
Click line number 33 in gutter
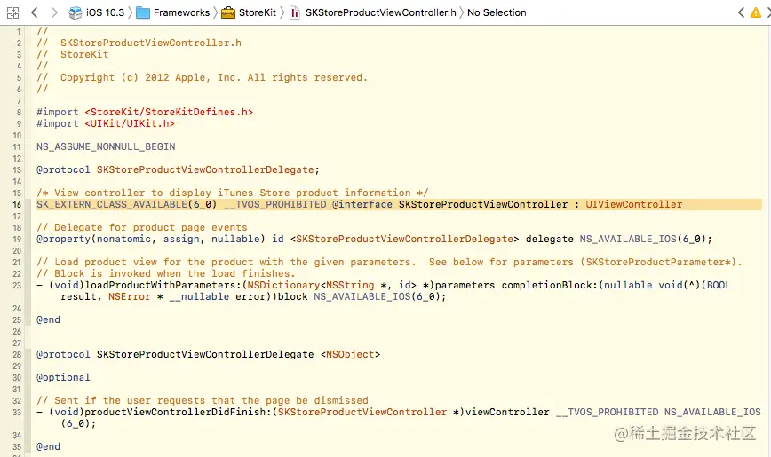pos(17,413)
